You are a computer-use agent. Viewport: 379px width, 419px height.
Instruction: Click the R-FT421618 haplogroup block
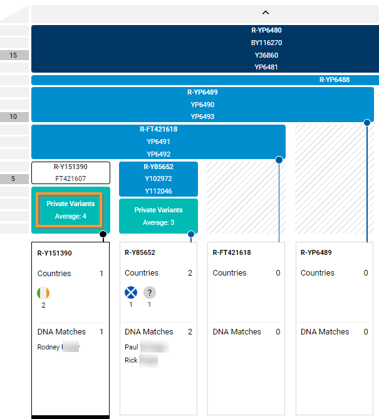tap(158, 142)
